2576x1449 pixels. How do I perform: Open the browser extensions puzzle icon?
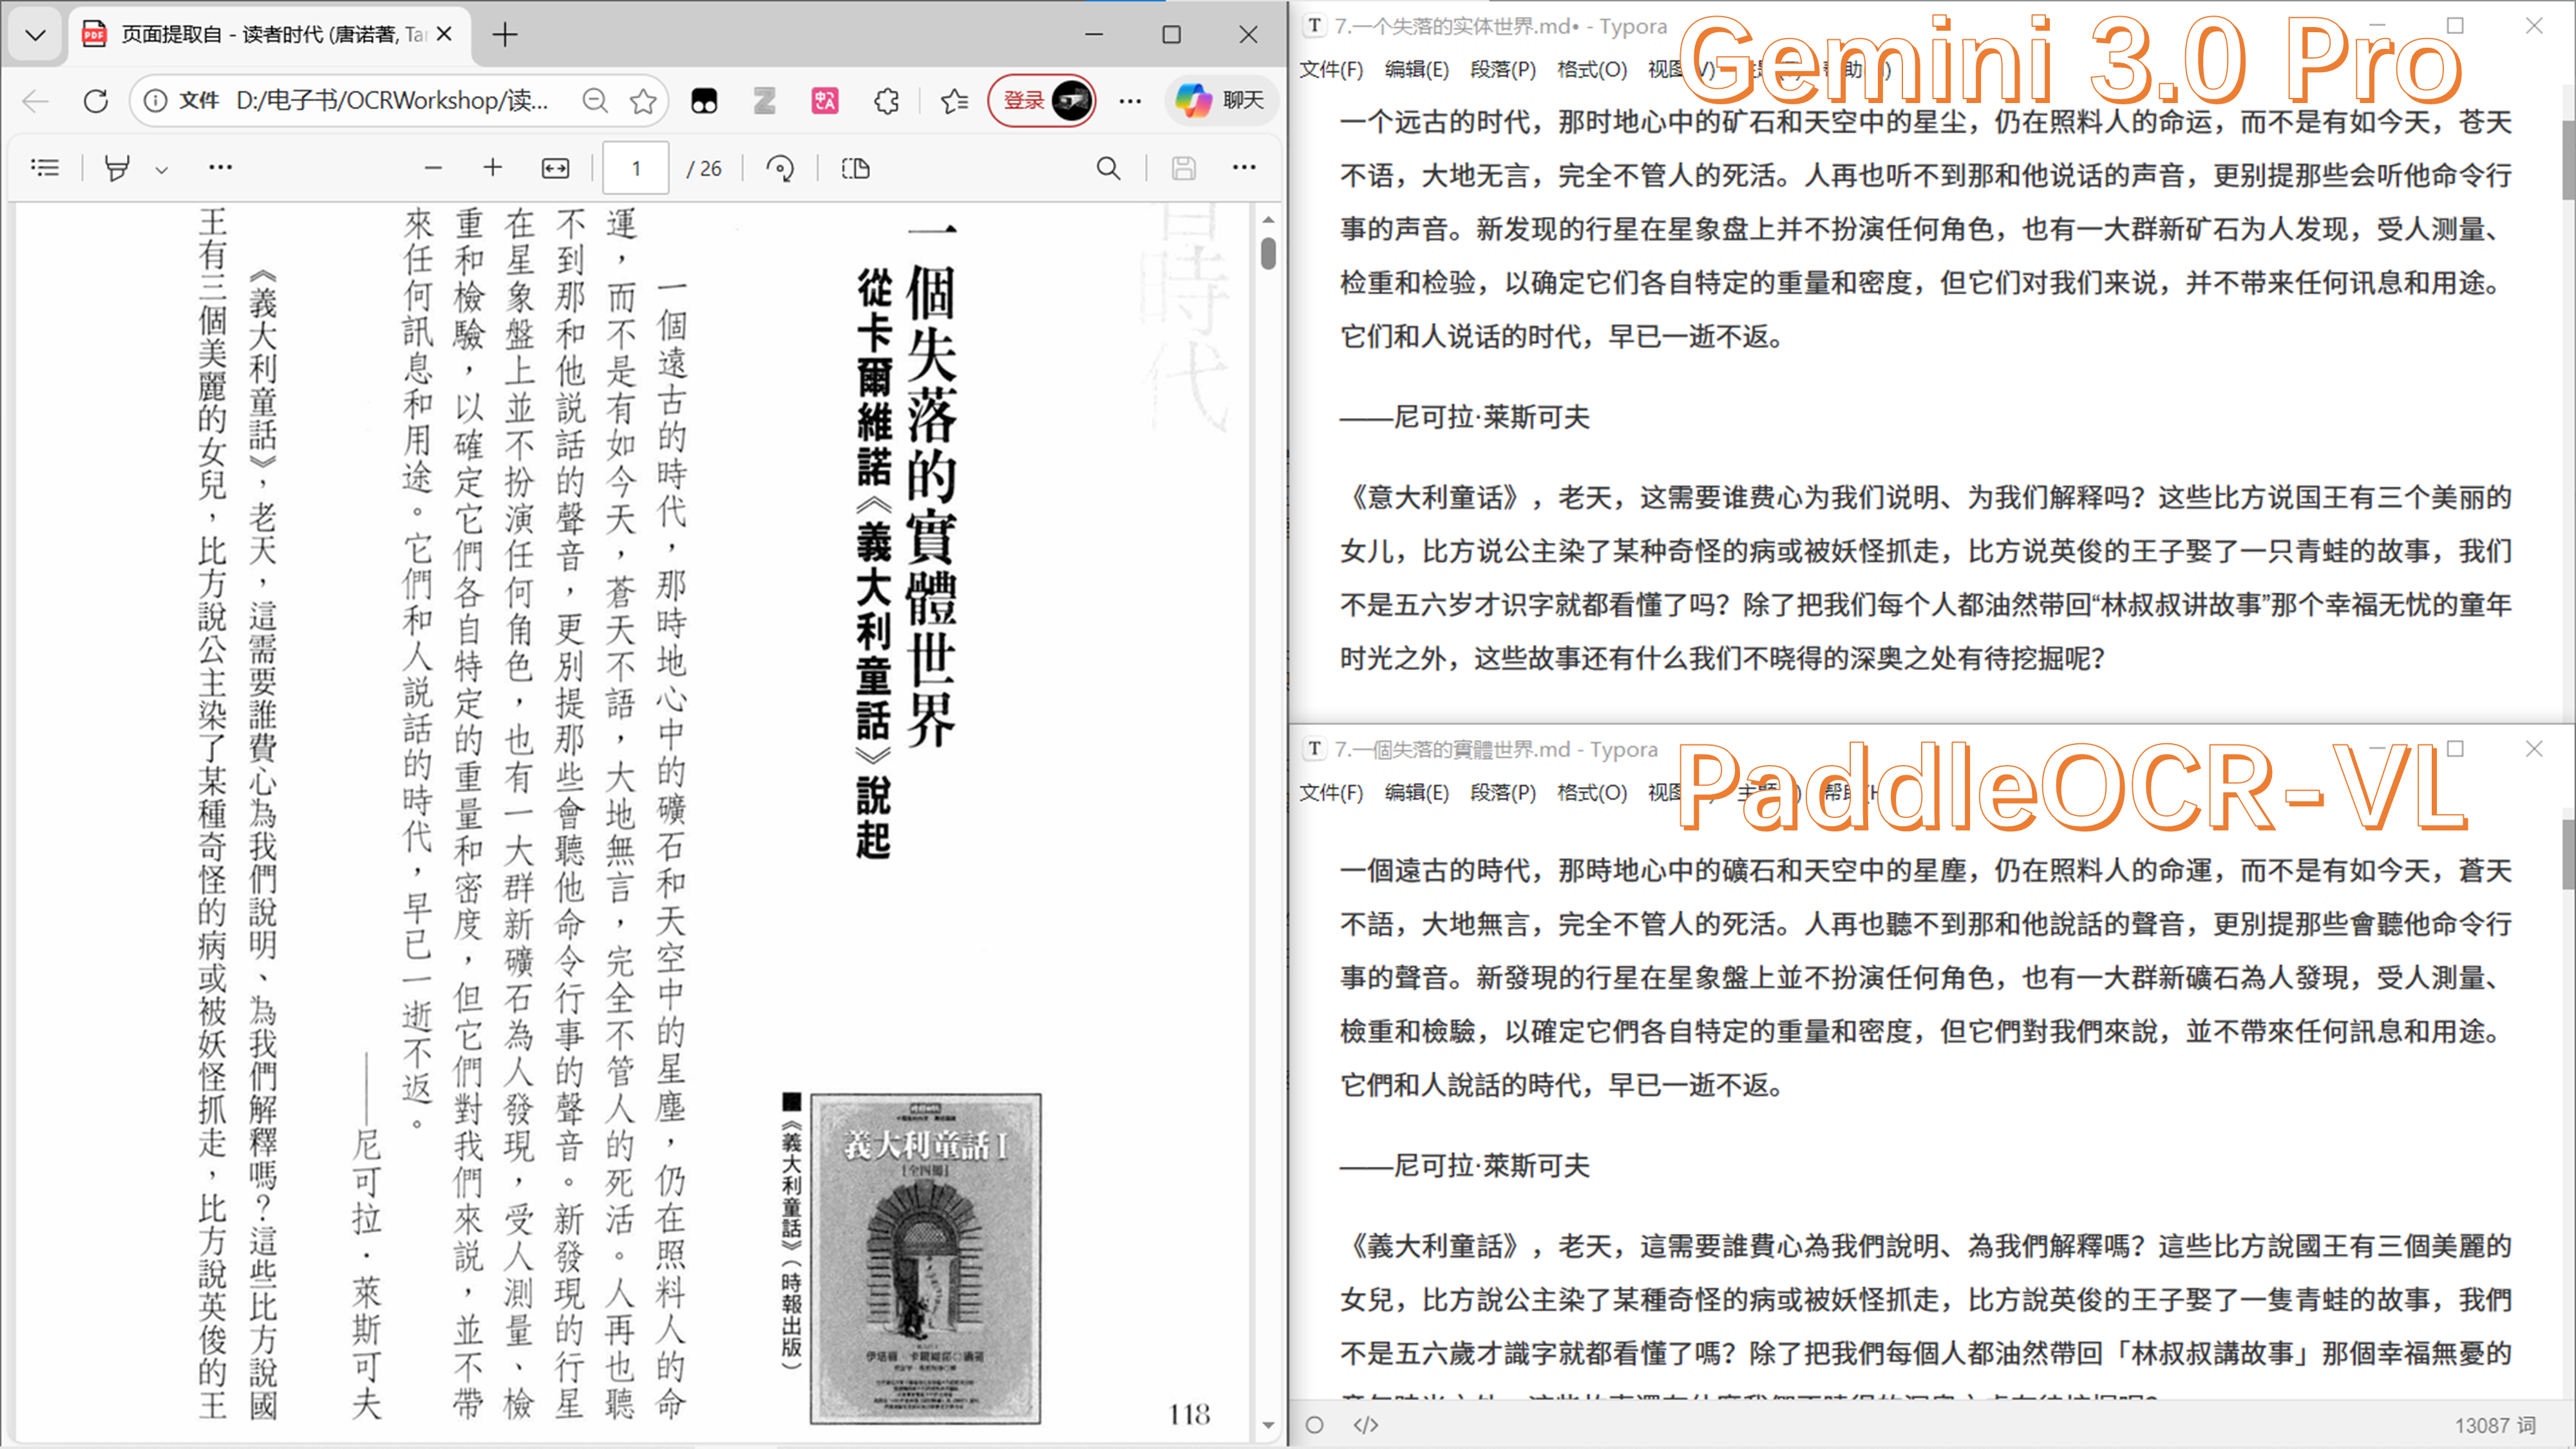coord(886,100)
